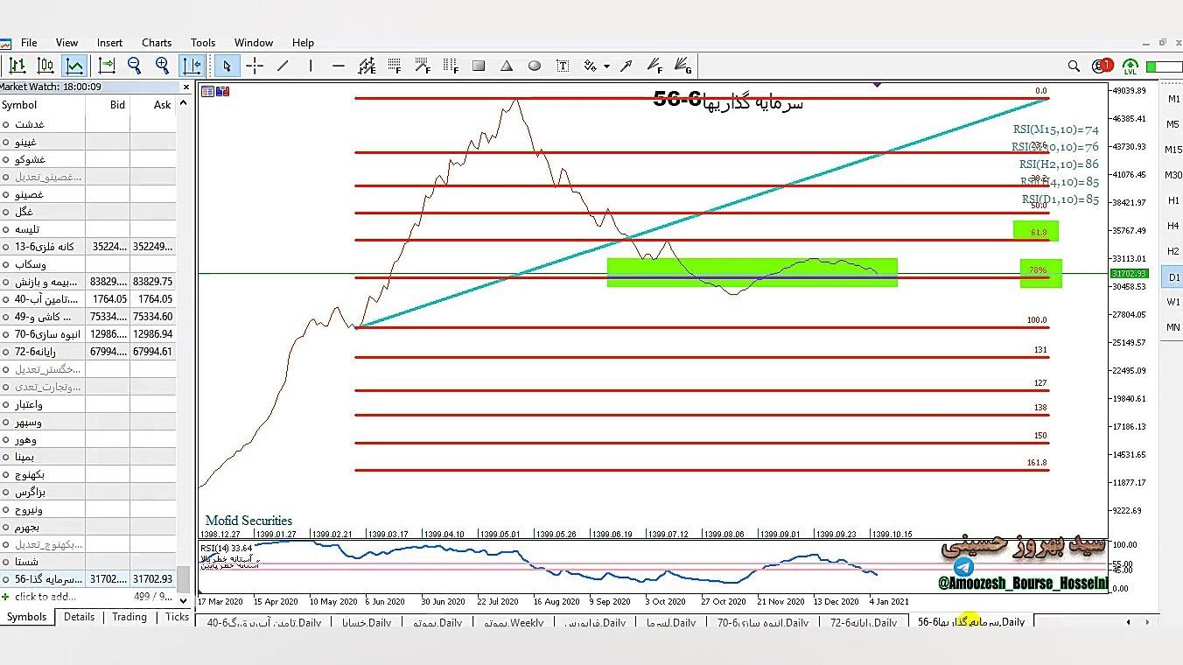The height and width of the screenshot is (665, 1183).
Task: Open the arrow objects dropdown arrow
Action: [606, 66]
